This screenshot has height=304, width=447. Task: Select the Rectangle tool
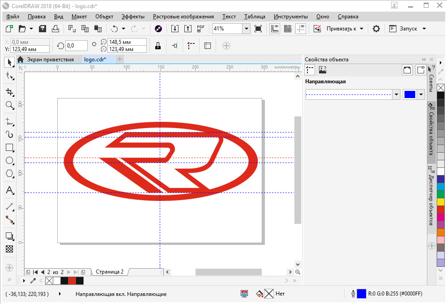click(10, 147)
